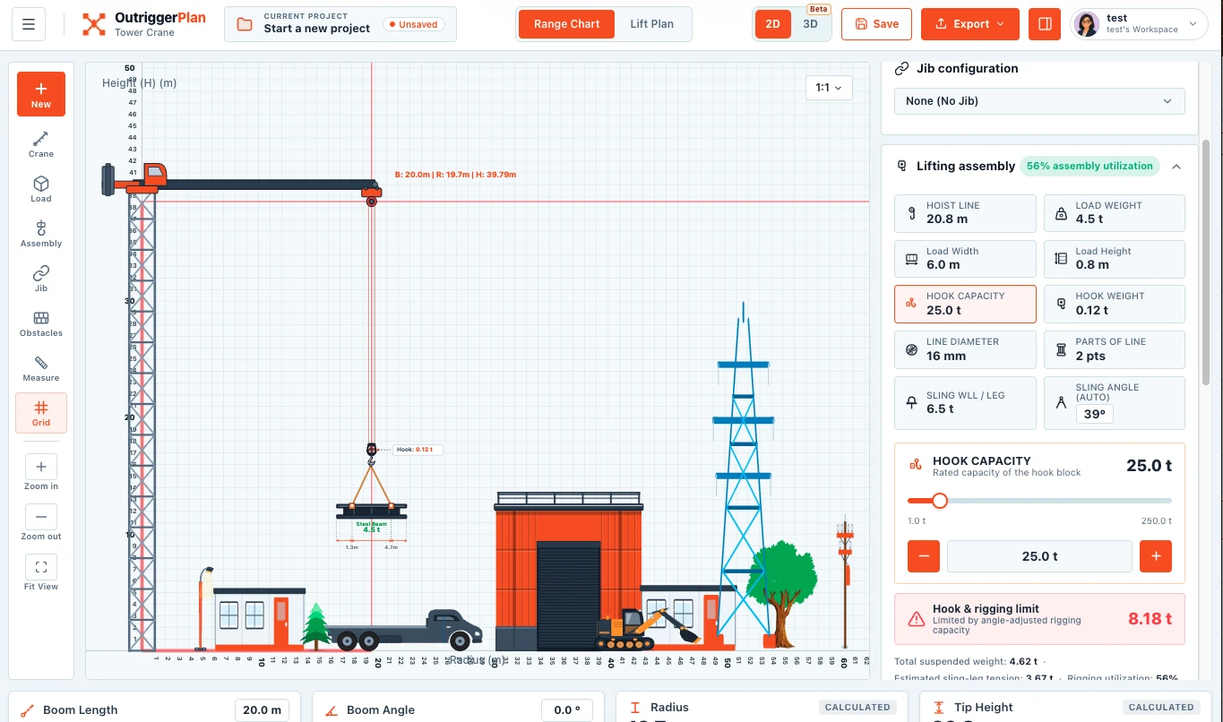Image resolution: width=1223 pixels, height=722 pixels.
Task: Click the Hook Capacity slider handle
Action: point(940,501)
